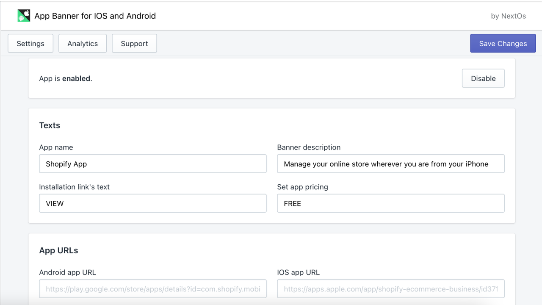Open the Support tab
542x305 pixels.
point(134,43)
